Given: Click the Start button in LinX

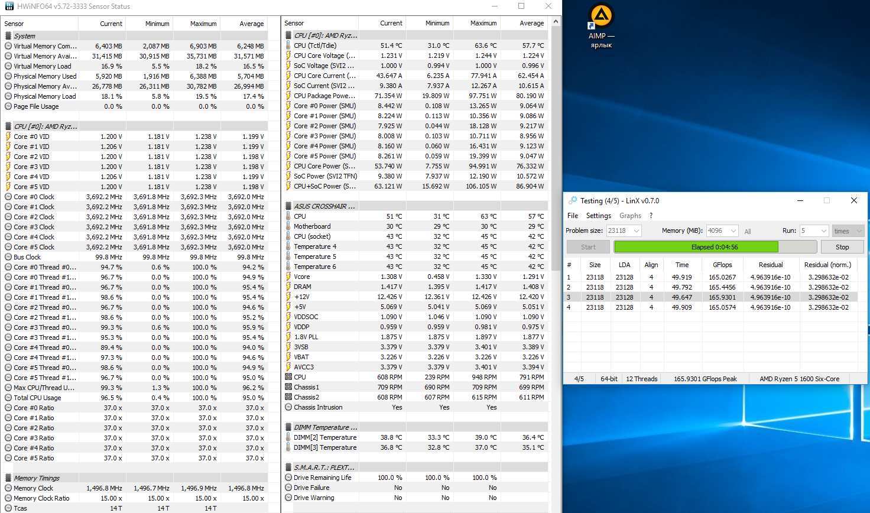Looking at the screenshot, I should [x=588, y=247].
